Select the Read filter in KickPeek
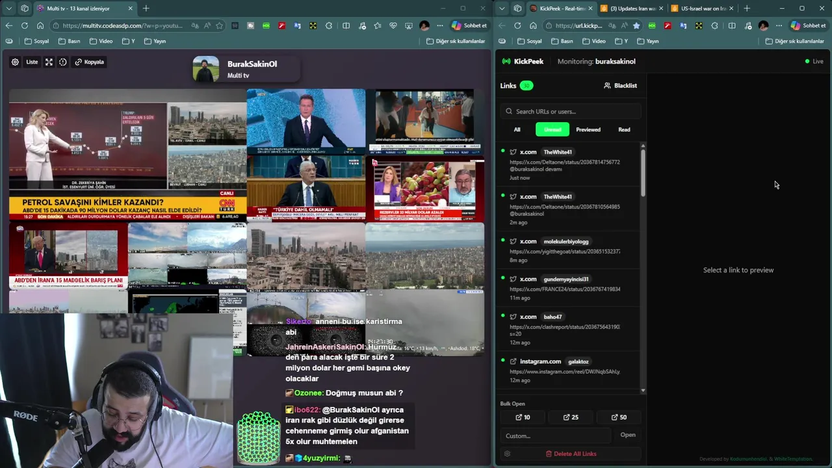The width and height of the screenshot is (832, 468). 624,129
